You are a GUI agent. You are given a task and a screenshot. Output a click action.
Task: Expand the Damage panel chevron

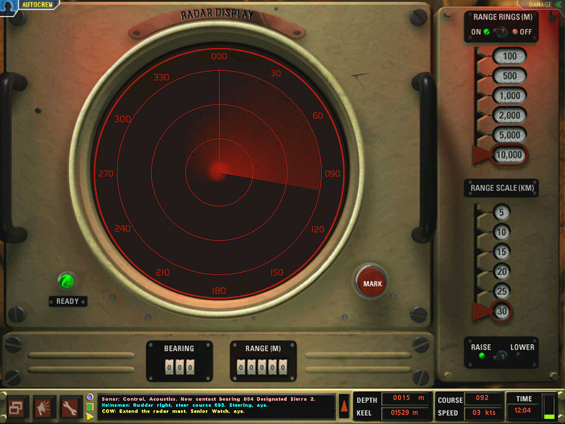(x=558, y=4)
